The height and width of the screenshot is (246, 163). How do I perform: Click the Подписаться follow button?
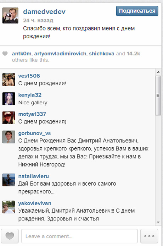pos(137,11)
